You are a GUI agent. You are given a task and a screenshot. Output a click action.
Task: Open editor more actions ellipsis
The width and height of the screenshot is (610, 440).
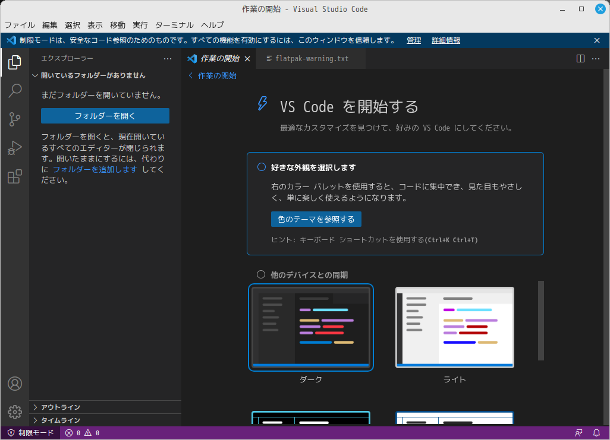tap(596, 59)
